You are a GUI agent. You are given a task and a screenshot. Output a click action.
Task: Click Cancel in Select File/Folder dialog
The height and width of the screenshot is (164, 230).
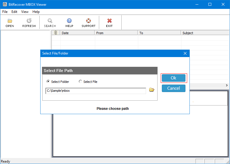click(174, 88)
